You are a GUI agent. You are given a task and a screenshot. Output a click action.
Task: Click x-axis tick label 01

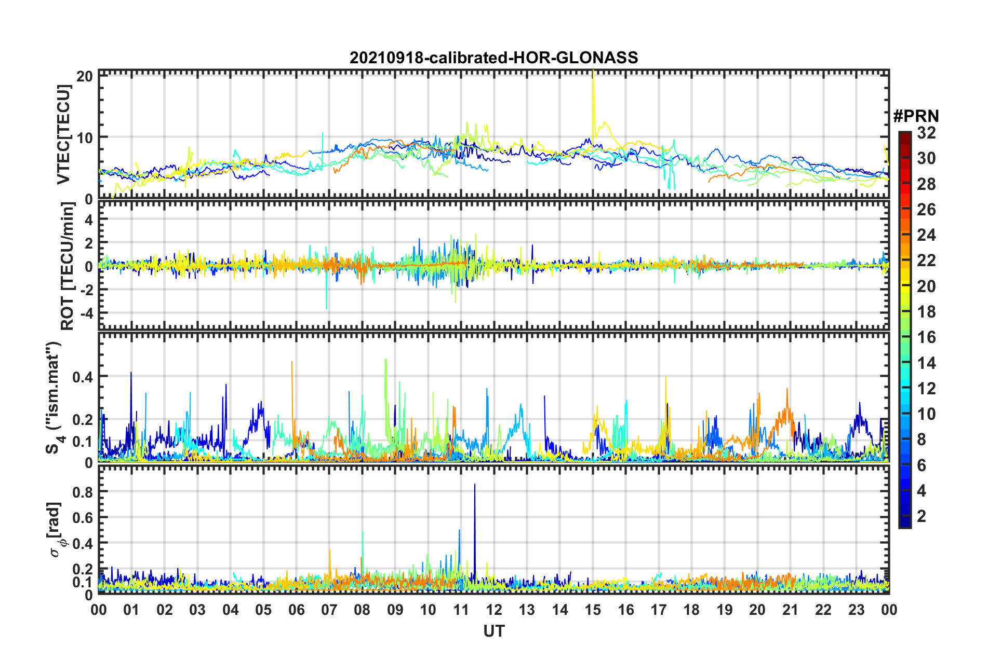131,610
